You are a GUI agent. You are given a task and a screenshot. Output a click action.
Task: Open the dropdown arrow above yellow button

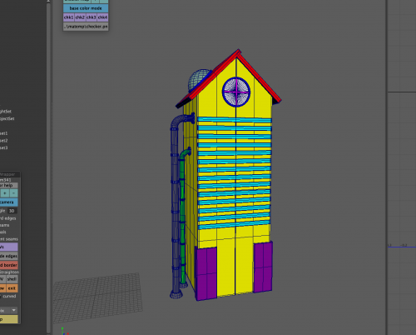[14, 310]
